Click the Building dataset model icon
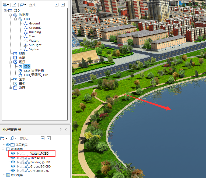 (26, 32)
